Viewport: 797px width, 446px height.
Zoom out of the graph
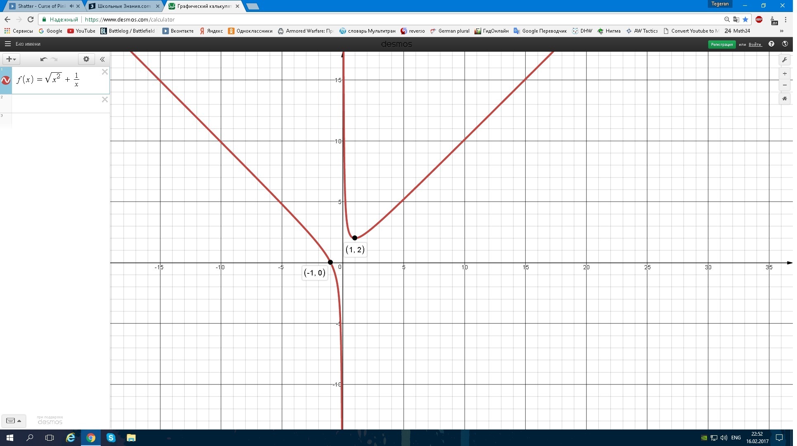tap(785, 85)
